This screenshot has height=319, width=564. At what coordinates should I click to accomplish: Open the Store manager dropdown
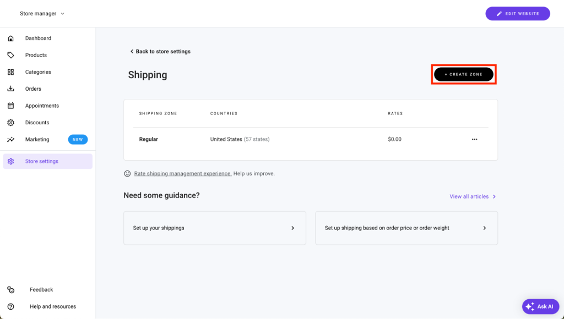(x=42, y=14)
